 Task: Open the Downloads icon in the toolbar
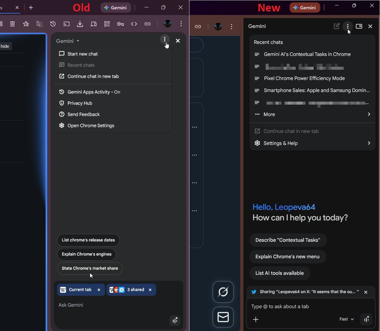pyautogui.click(x=80, y=24)
